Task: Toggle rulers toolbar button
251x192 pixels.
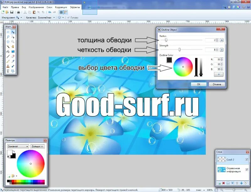Action: click(x=66, y=12)
